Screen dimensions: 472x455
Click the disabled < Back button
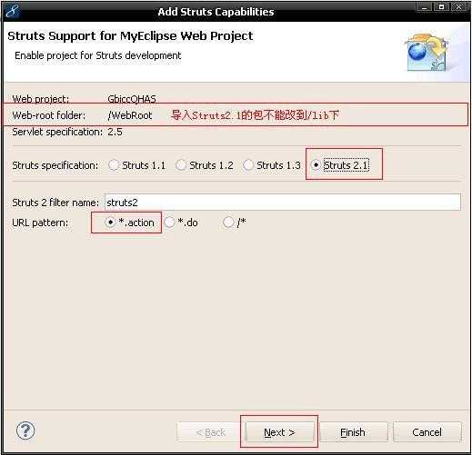210,432
